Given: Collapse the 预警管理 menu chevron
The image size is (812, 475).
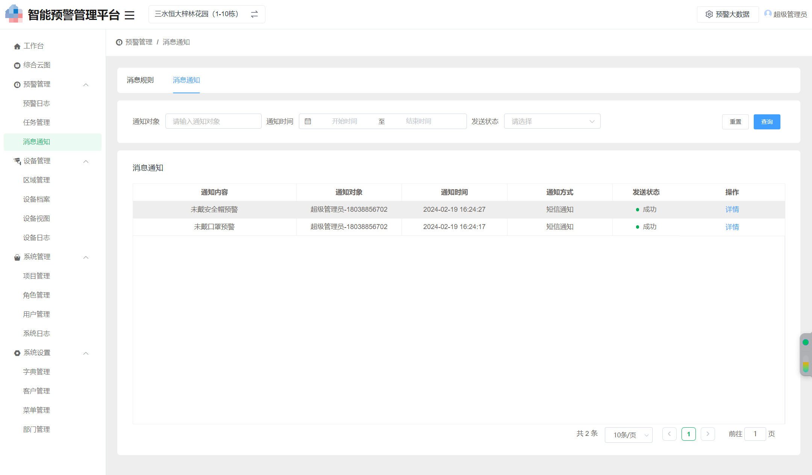Looking at the screenshot, I should click(x=86, y=85).
